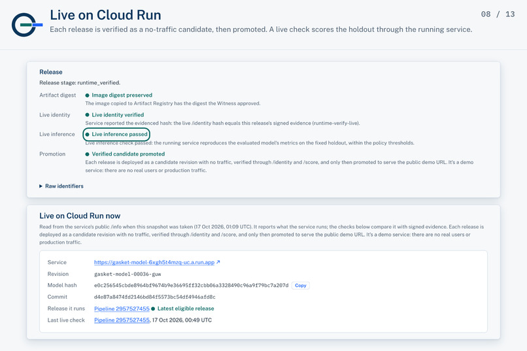Click the Live on Cloud Run now heading
This screenshot has width=527, height=351.
coord(80,216)
